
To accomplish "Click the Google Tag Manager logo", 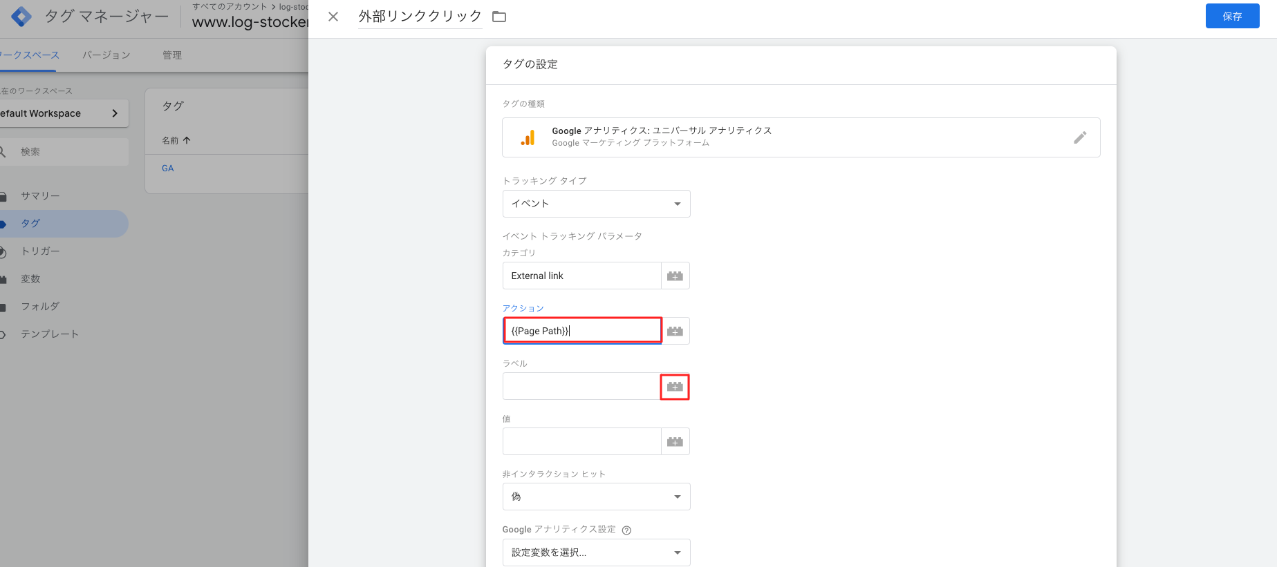I will [21, 17].
